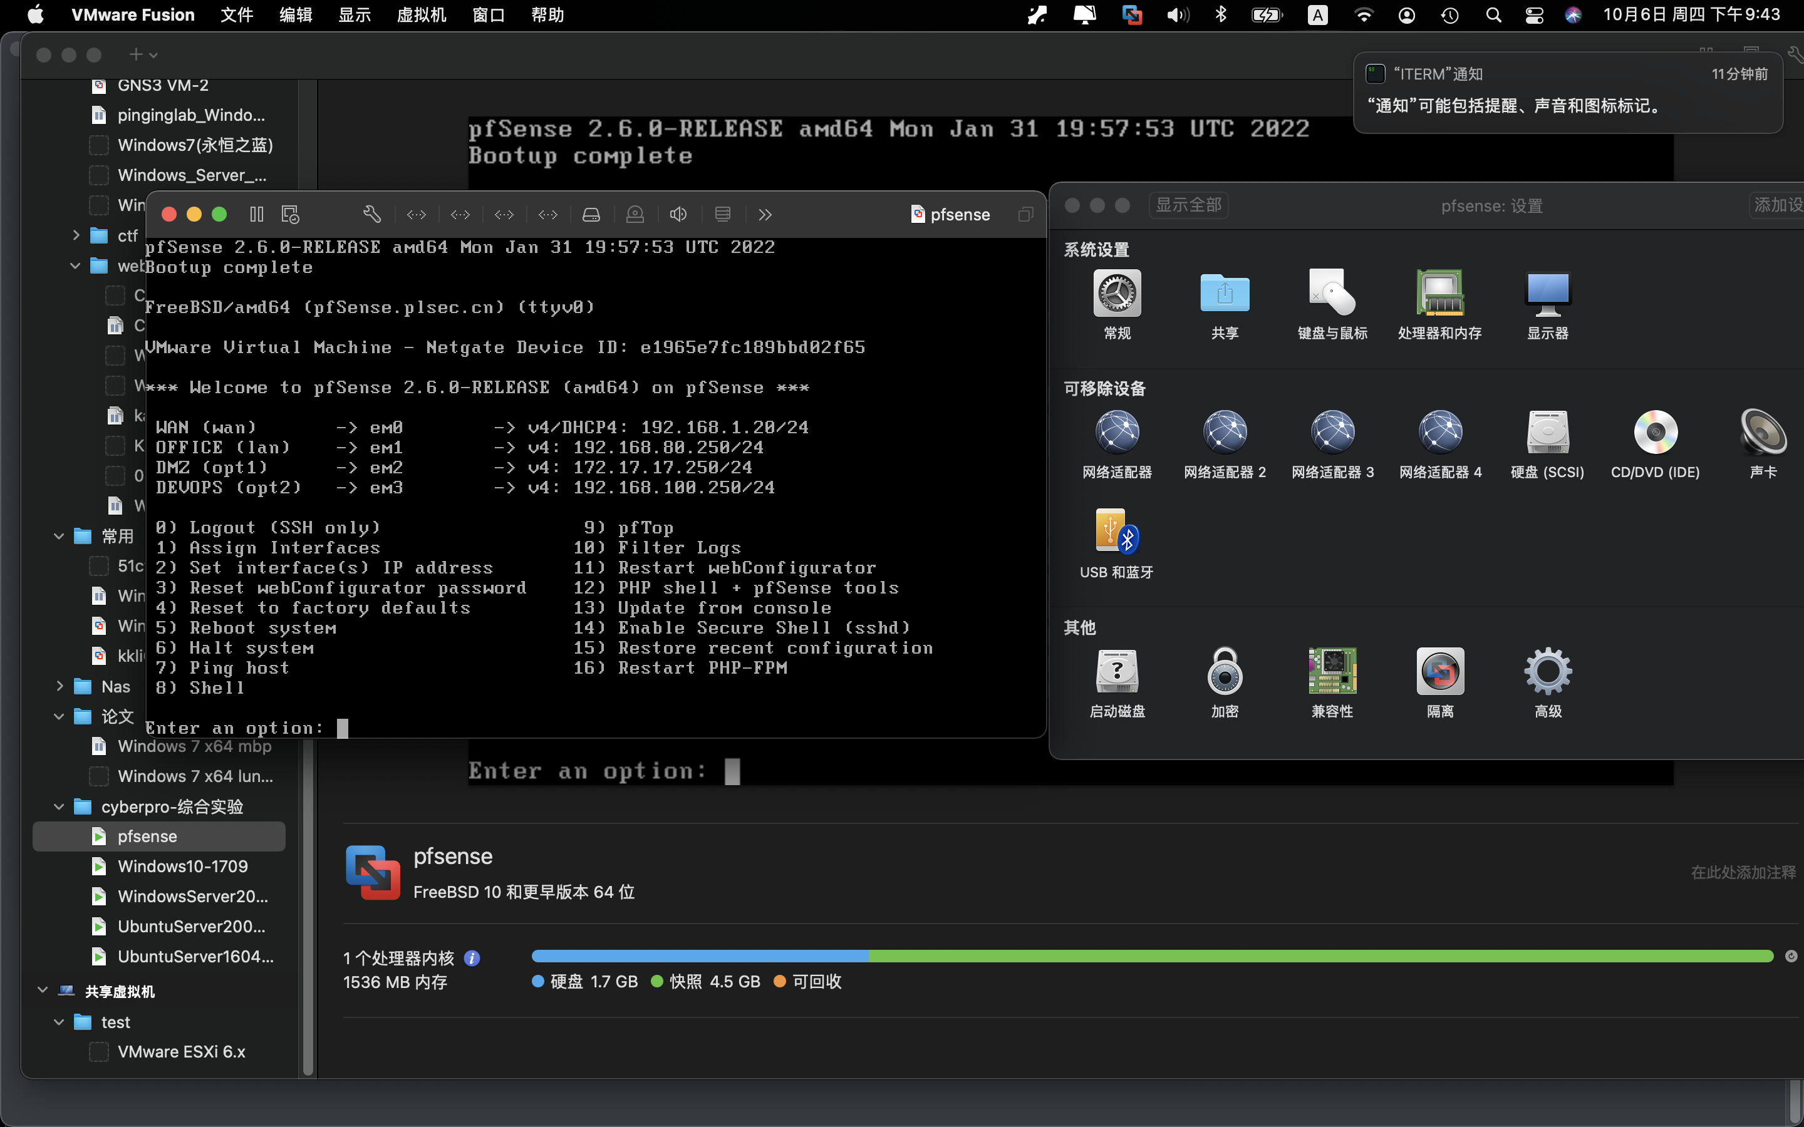The height and width of the screenshot is (1127, 1804).
Task: Click the disk usage storage bar
Action: (x=1153, y=956)
